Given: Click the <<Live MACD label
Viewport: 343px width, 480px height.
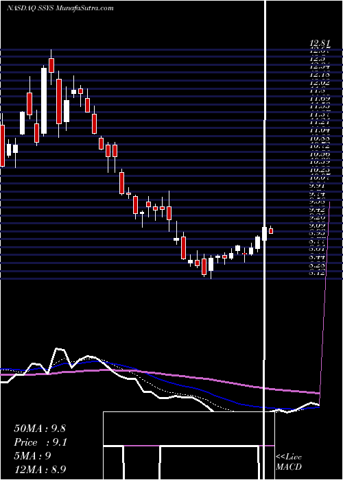Looking at the screenshot, I should 289,462.
